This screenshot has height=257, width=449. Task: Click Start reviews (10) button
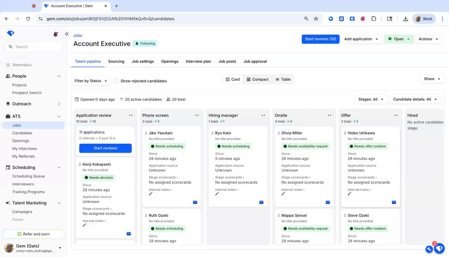point(320,39)
